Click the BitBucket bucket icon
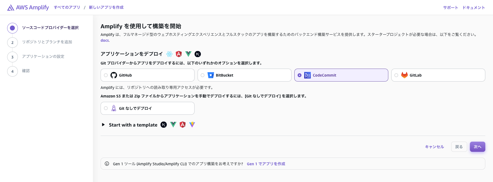This screenshot has width=493, height=182. coord(211,75)
